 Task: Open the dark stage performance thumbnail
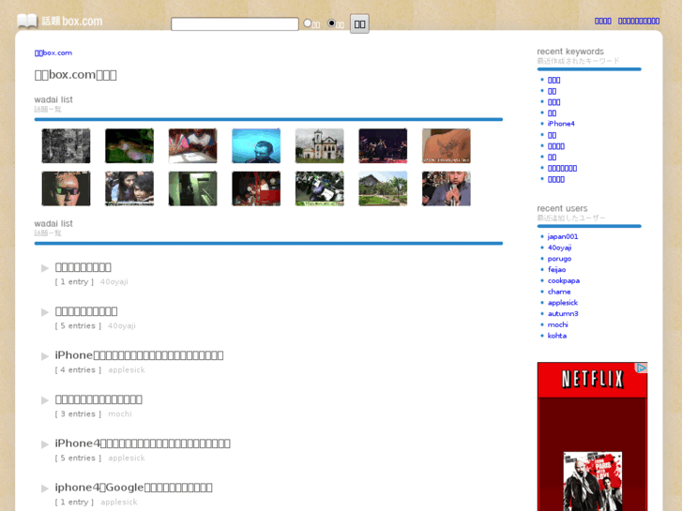[x=383, y=145]
